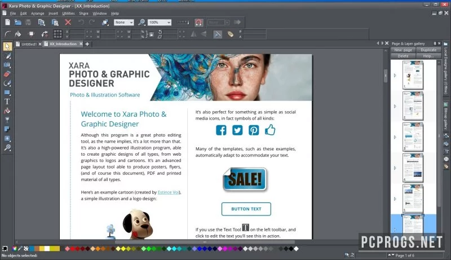Click the Redo arrow
Image resolution: width=451 pixels, height=260 pixels.
pyautogui.click(x=92, y=22)
